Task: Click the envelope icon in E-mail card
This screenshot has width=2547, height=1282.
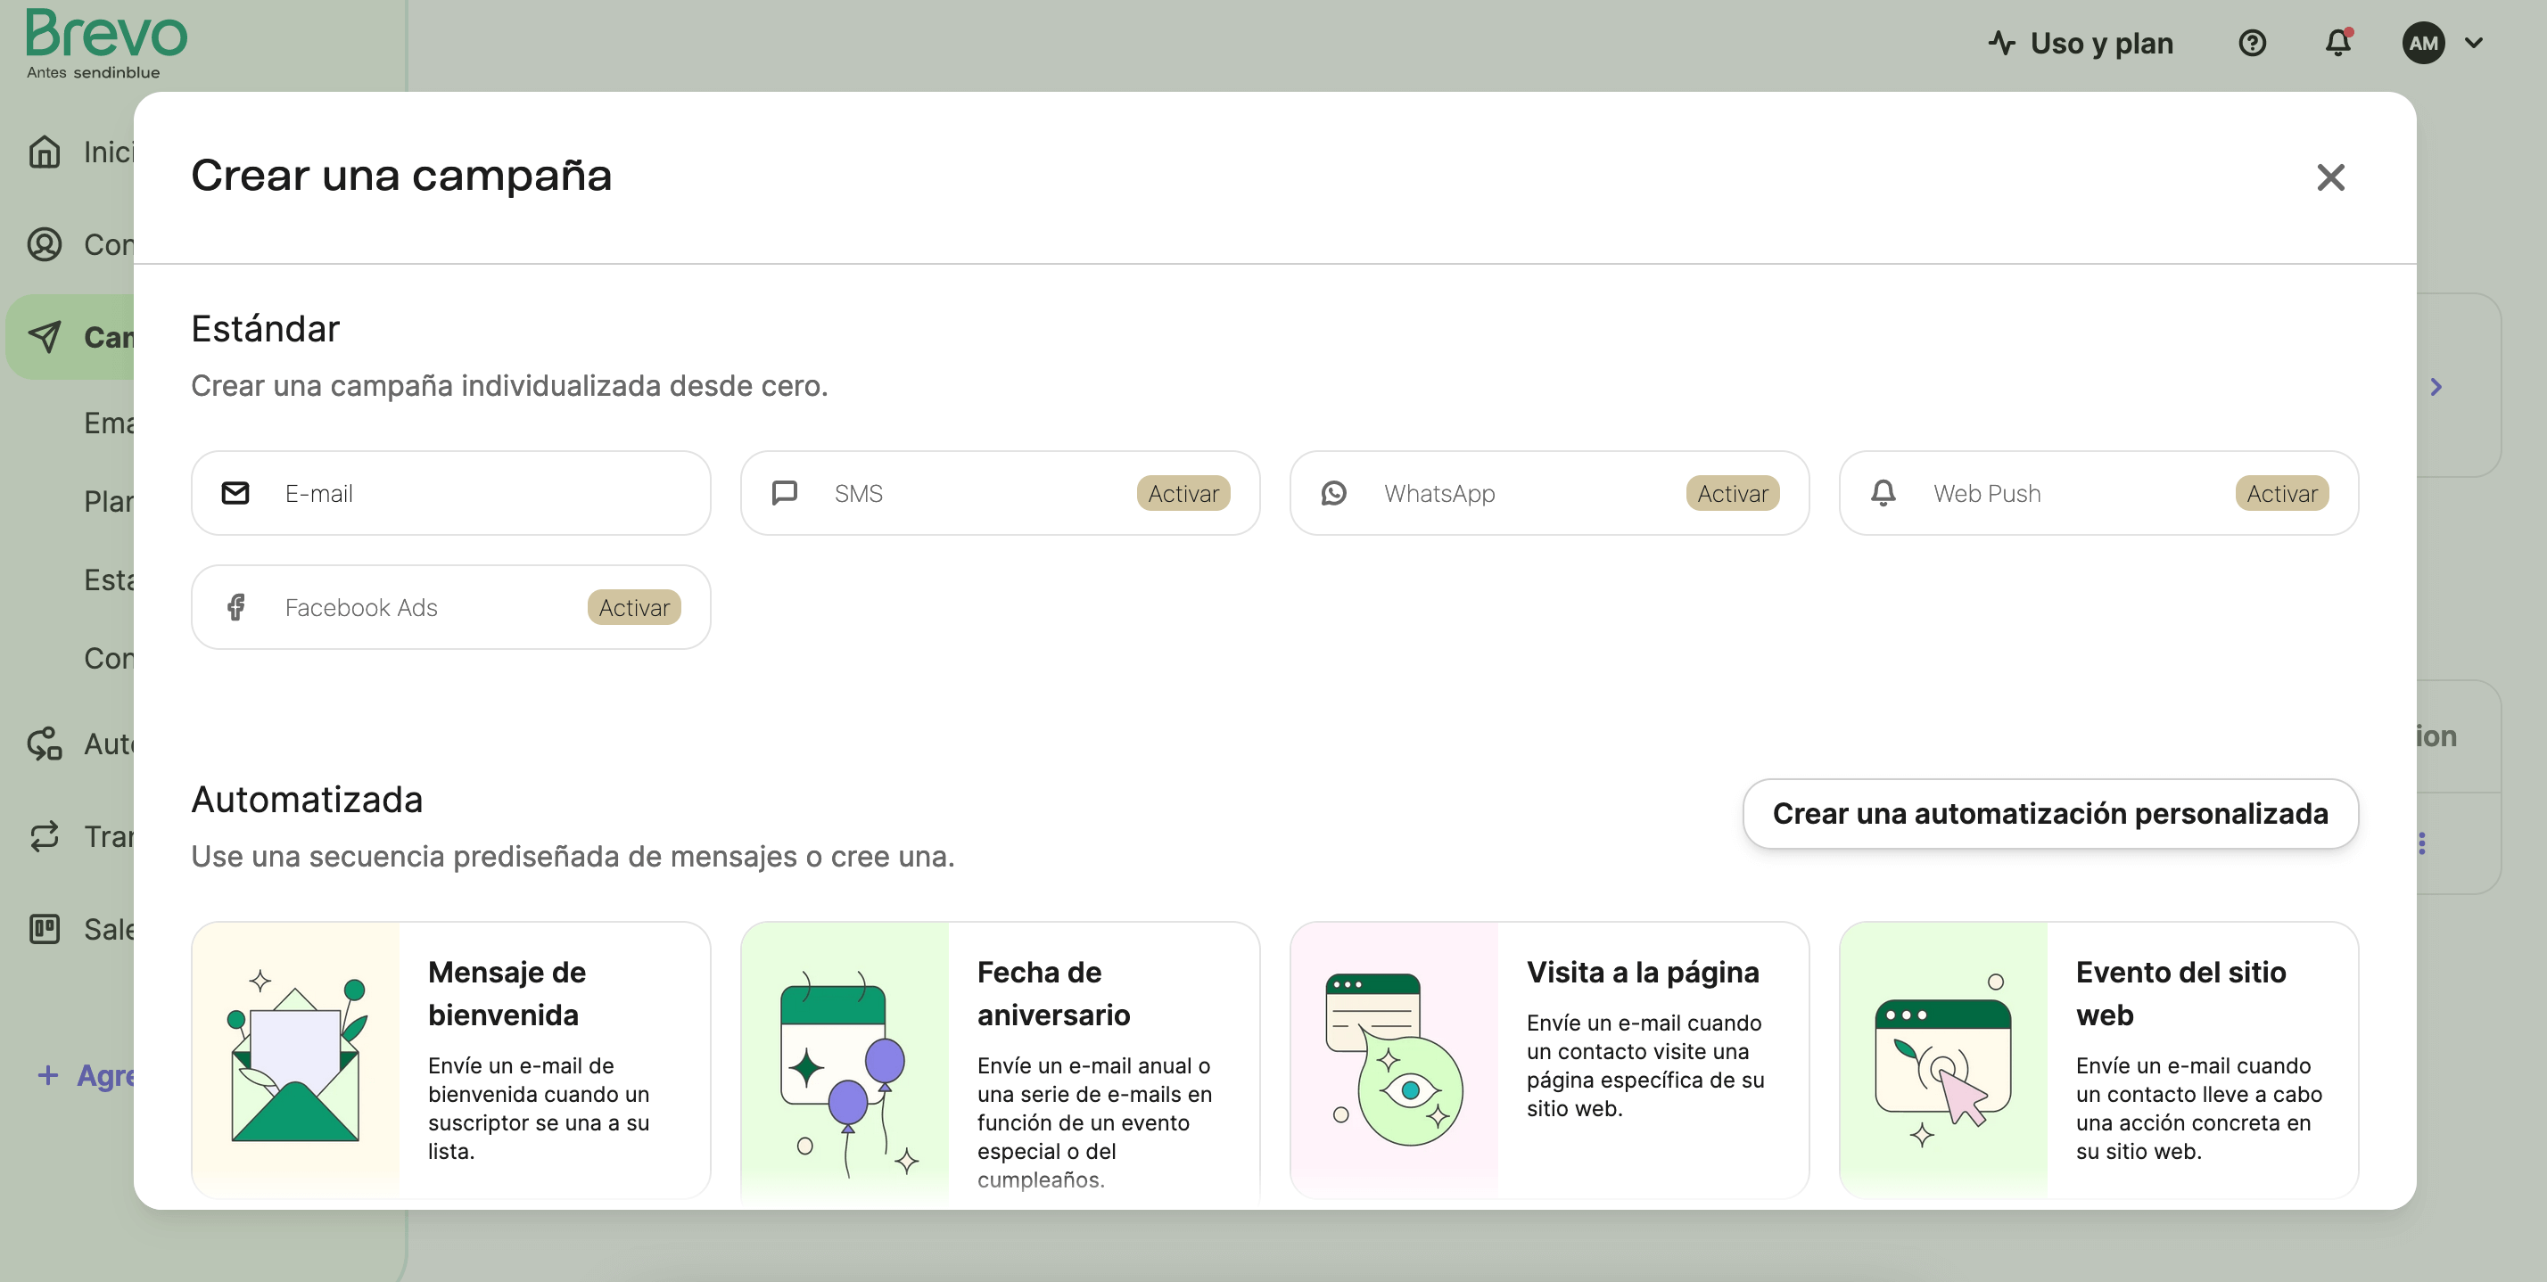Action: click(235, 493)
